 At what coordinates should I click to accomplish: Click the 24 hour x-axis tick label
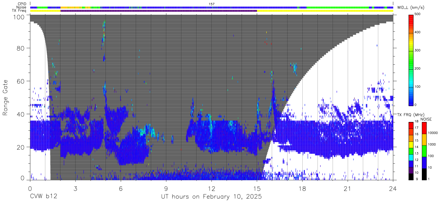[393, 189]
